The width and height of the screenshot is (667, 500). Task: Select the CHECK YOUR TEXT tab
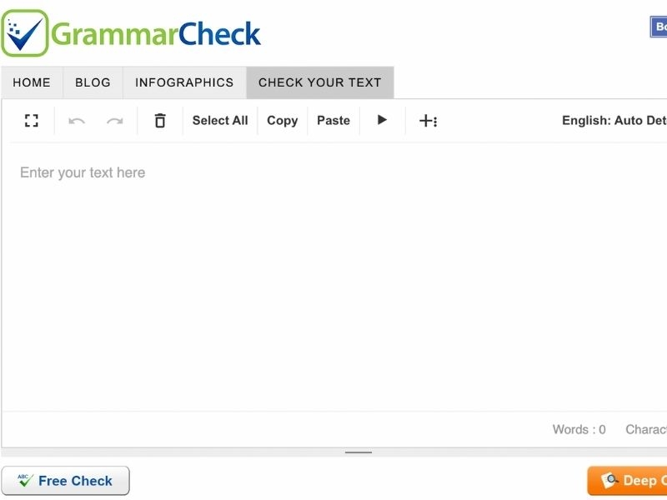(320, 82)
